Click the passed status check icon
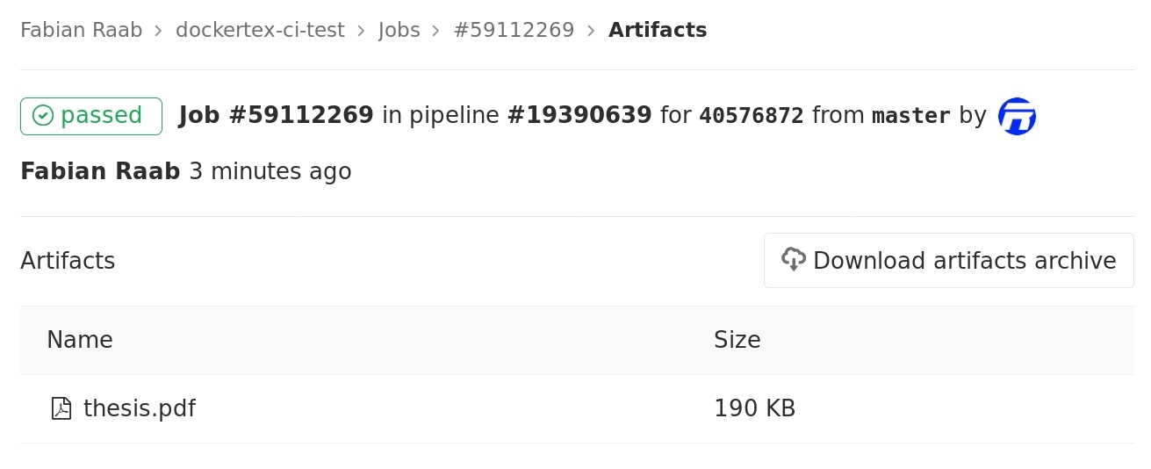Screen dimensions: 1151x469 (43, 116)
